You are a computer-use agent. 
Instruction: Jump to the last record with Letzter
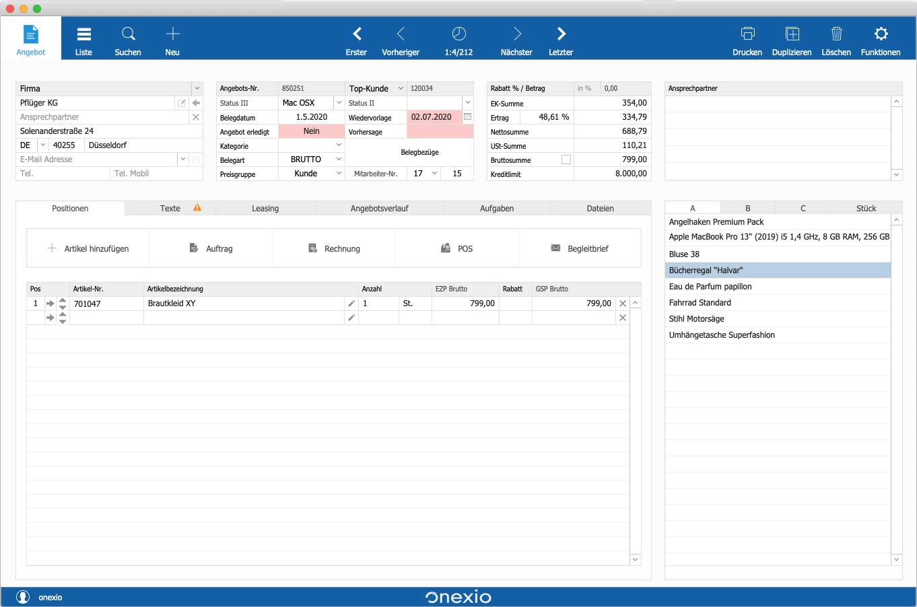coord(561,40)
